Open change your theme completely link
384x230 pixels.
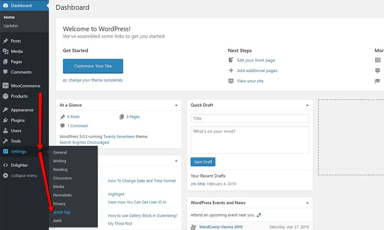[96, 80]
